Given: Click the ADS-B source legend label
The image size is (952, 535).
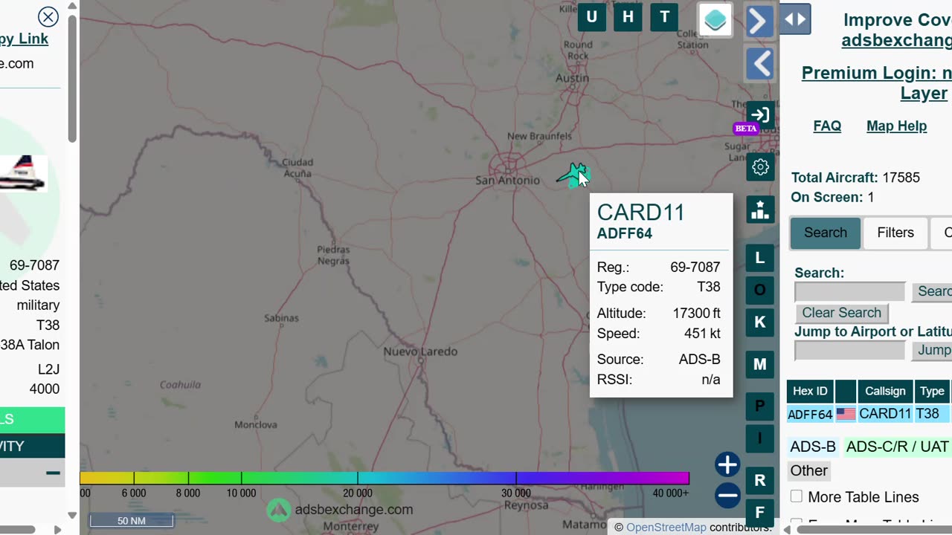Looking at the screenshot, I should click(813, 447).
